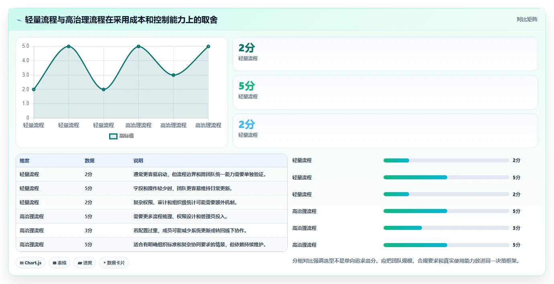Click the 1.0 y-axis label on the chart

point(25,103)
